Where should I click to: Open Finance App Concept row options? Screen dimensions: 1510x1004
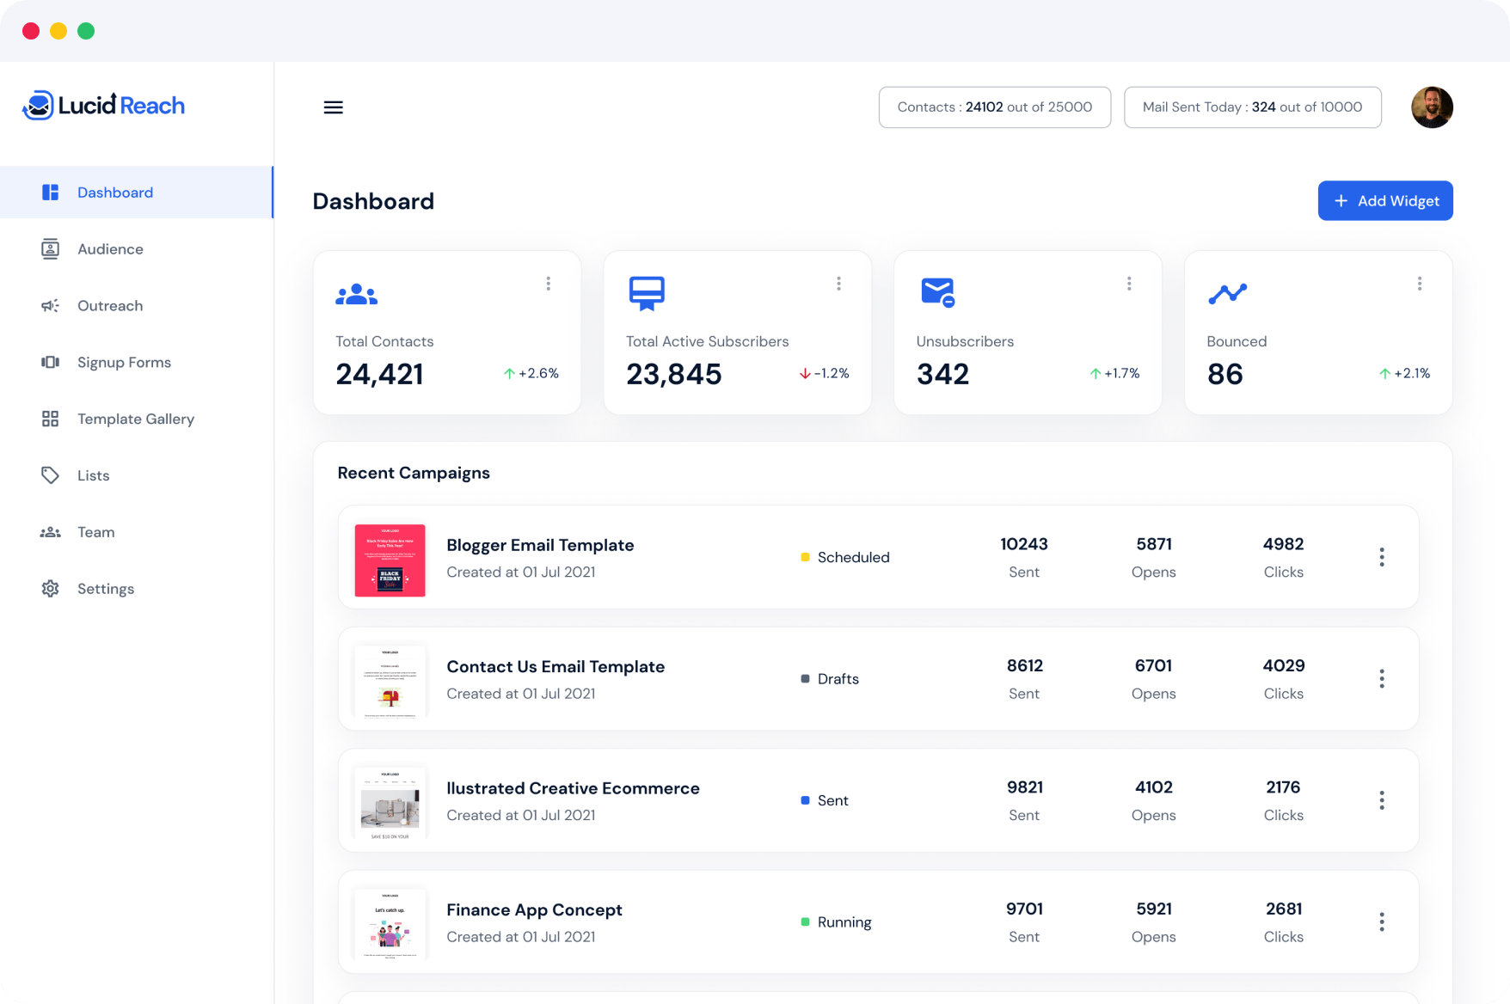point(1381,922)
